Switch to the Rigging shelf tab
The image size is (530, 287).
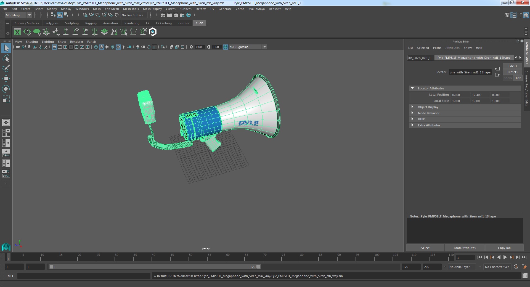pos(91,23)
